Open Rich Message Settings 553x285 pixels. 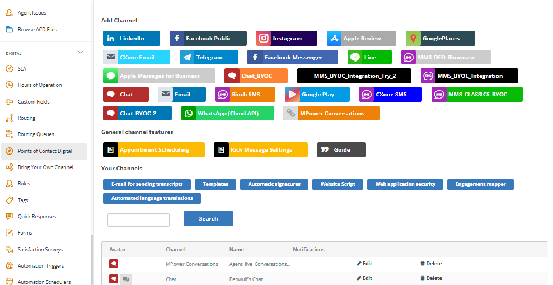point(261,150)
